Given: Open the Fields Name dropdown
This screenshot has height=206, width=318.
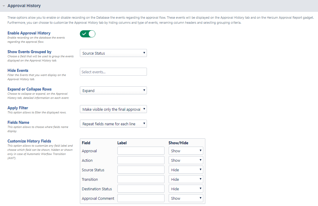Looking at the screenshot, I should click(x=113, y=124).
